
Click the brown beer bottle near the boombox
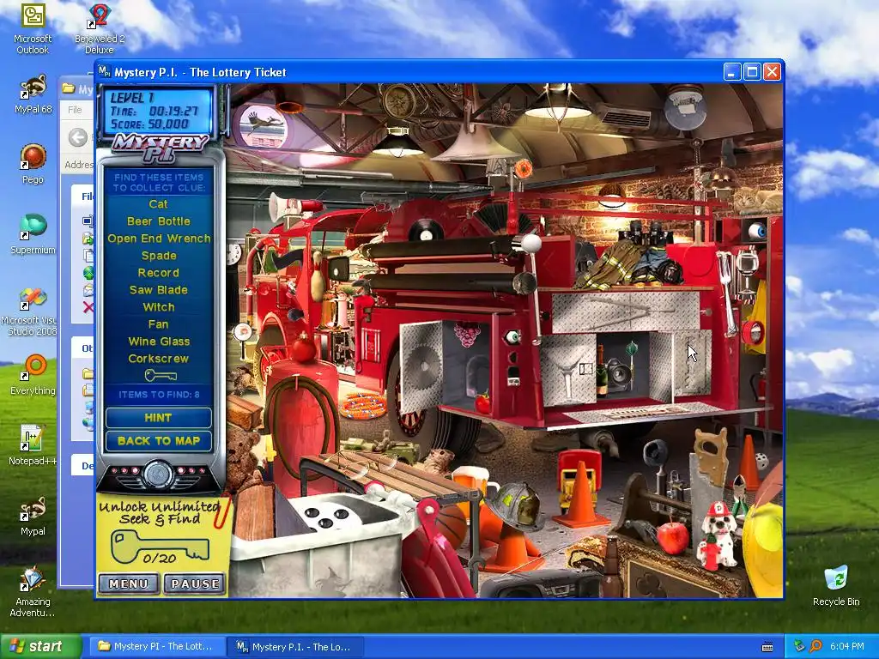tap(611, 566)
